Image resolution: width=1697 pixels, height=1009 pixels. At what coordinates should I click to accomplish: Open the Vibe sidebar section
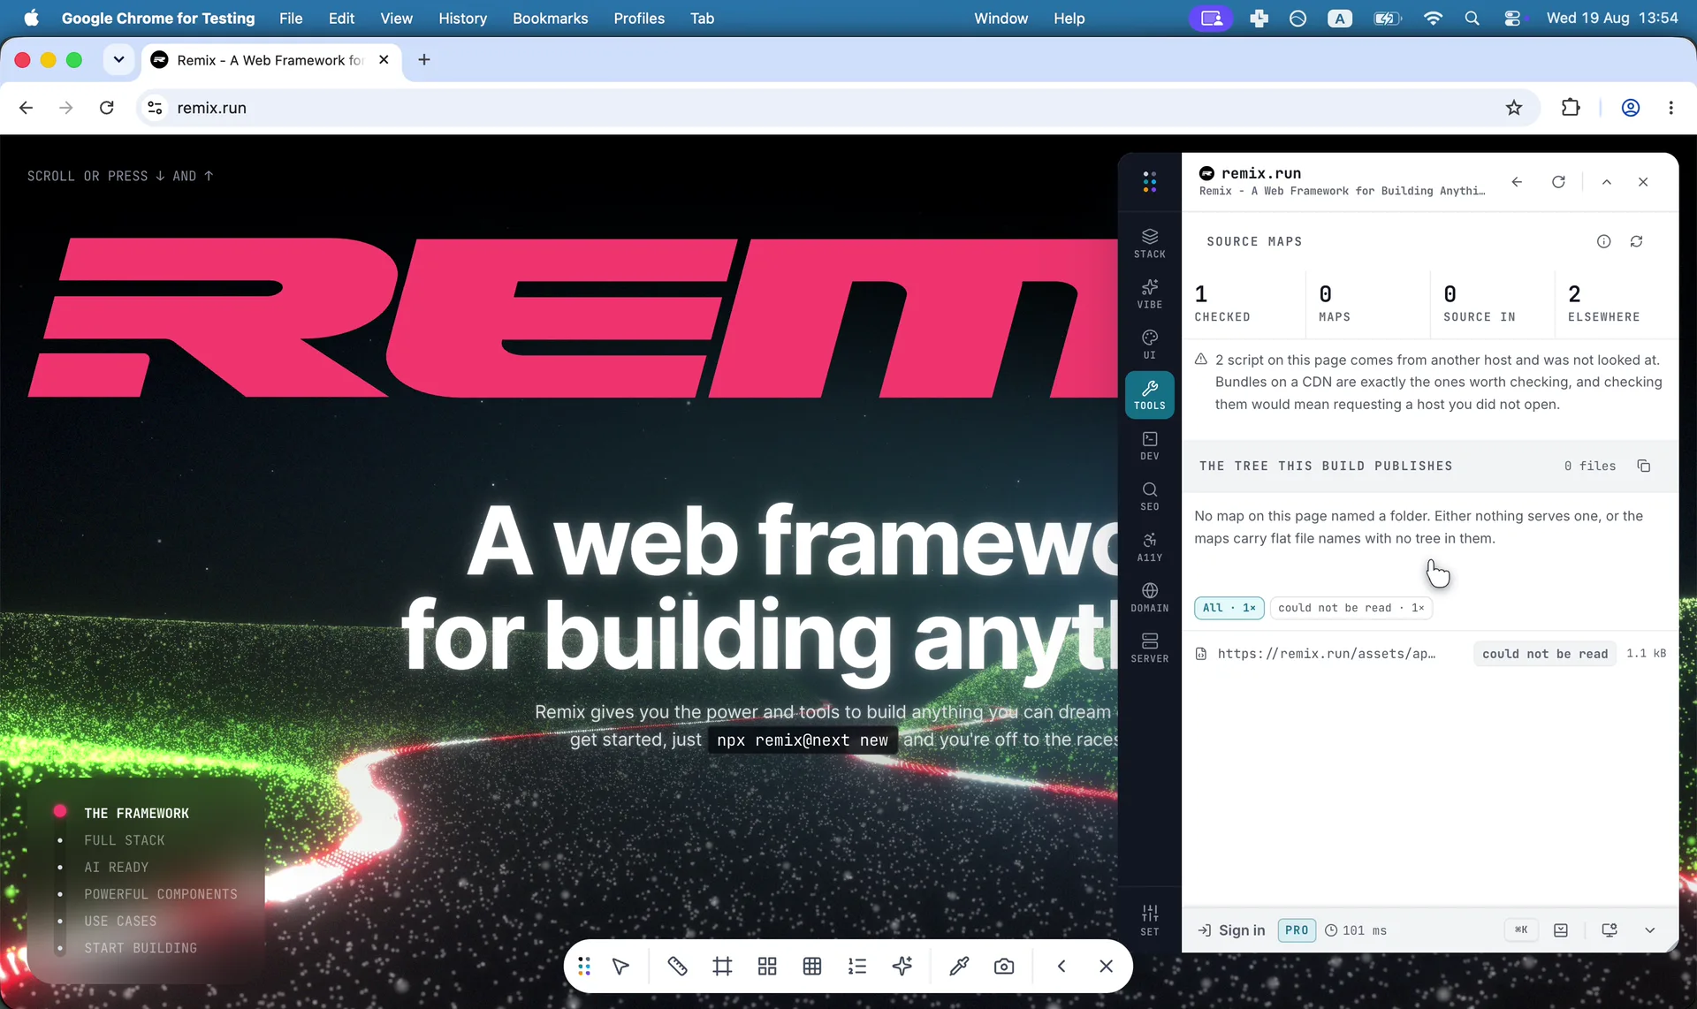click(x=1149, y=293)
